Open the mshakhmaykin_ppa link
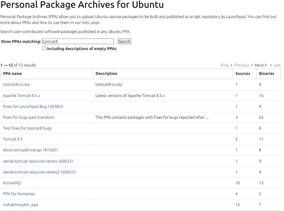284x211 pixels. coord(21,205)
